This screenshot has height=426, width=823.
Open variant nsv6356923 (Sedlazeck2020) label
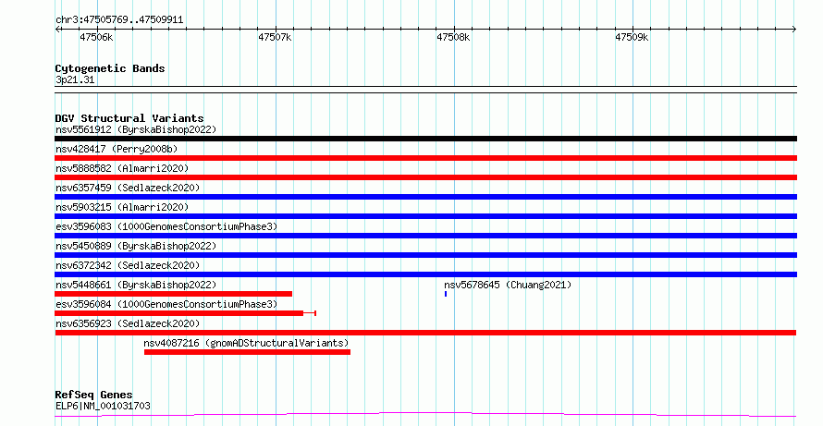point(128,323)
